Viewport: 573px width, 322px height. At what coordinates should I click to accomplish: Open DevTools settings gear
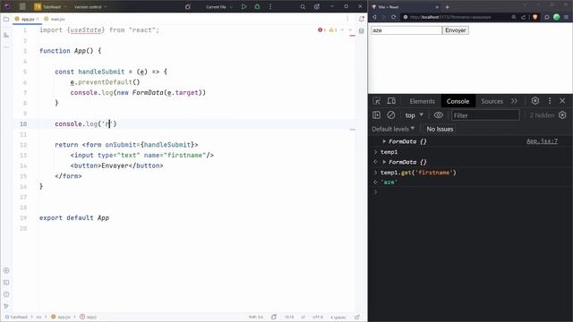(535, 101)
